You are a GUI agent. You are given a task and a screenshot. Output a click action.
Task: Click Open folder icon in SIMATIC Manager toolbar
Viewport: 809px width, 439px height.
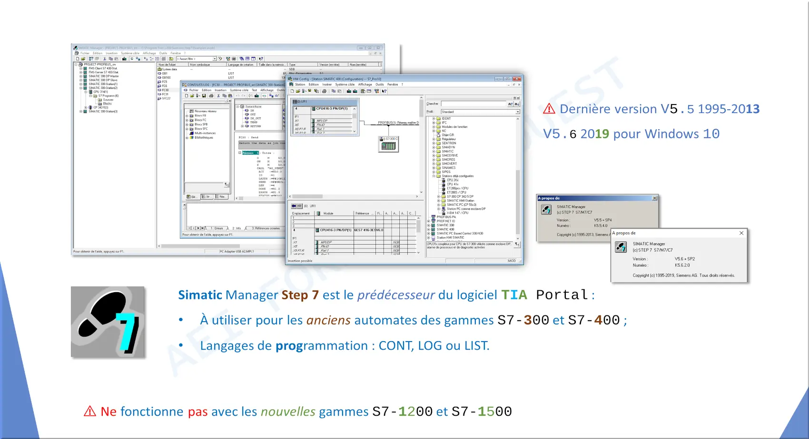coord(83,59)
